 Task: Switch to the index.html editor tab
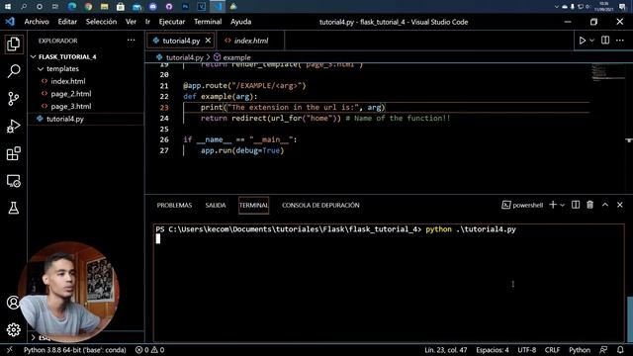pos(250,41)
